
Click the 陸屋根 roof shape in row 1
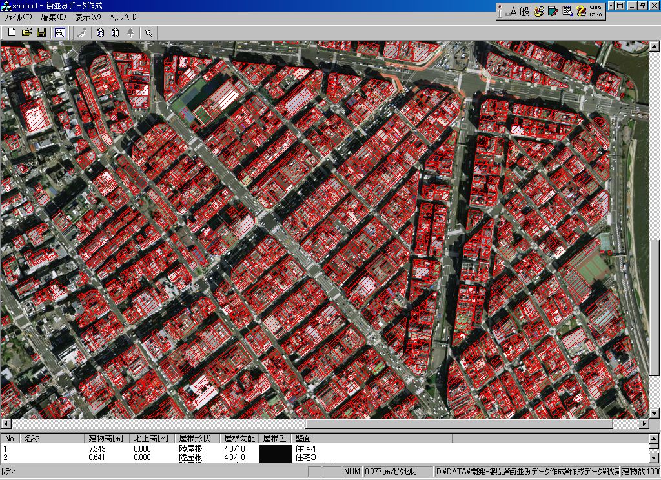[x=190, y=449]
